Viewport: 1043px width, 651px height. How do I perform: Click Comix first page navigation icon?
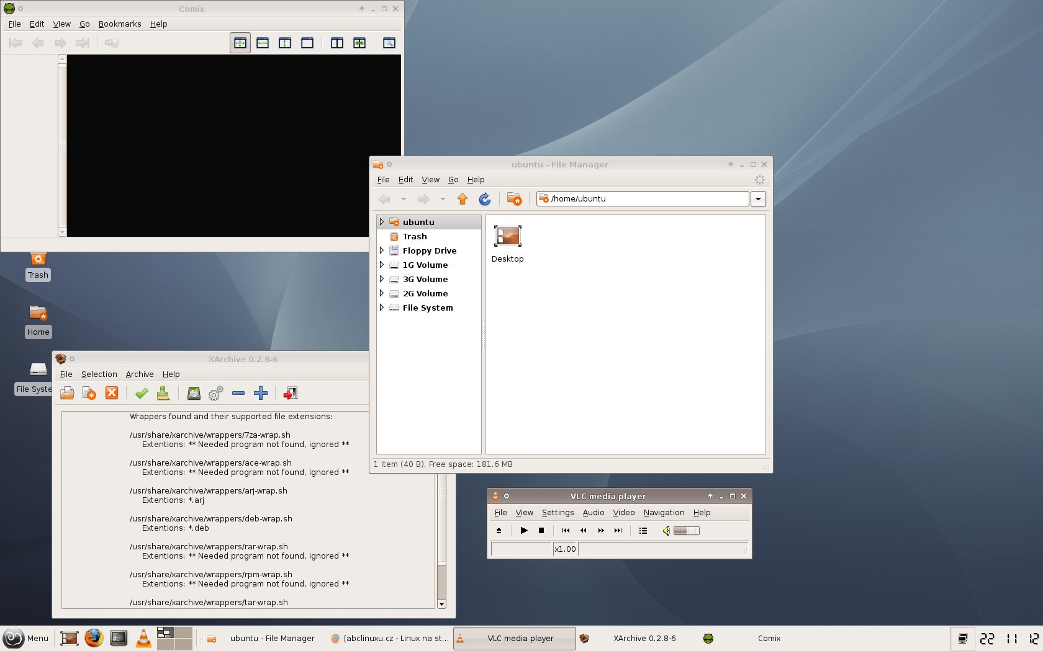click(x=16, y=43)
